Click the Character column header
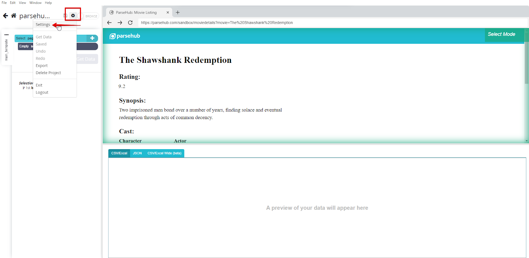 pos(130,141)
